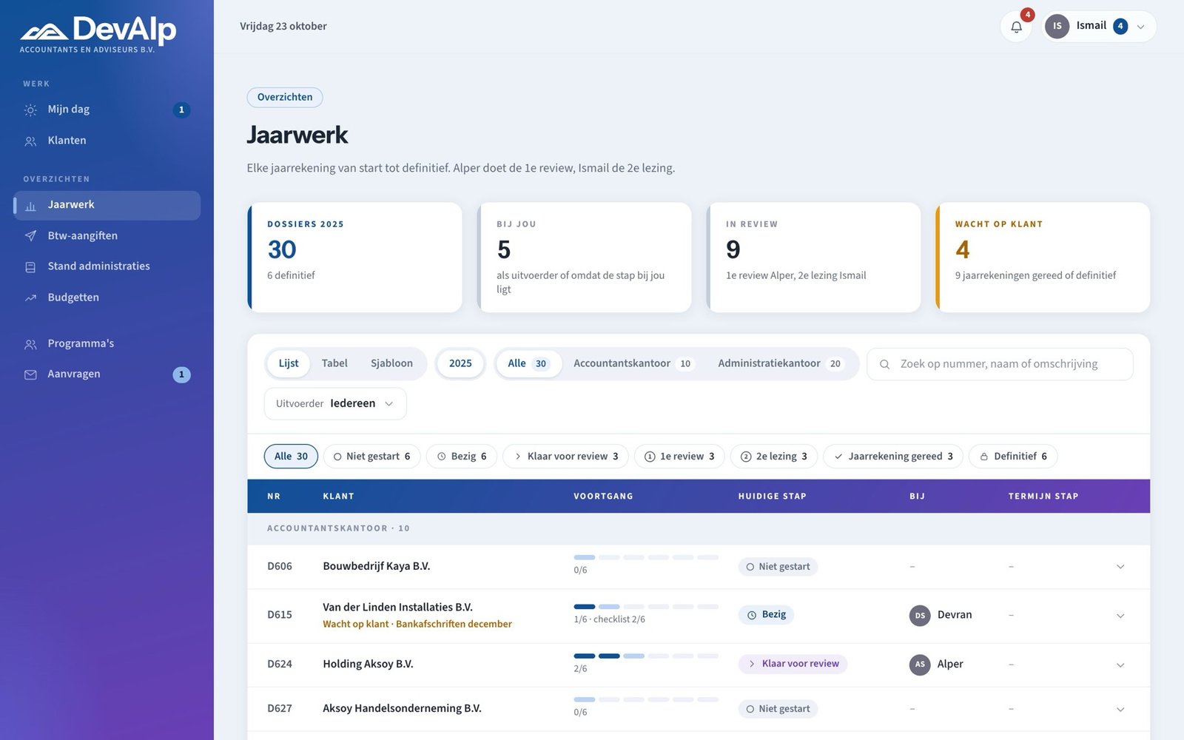Select the Administratiekantoor tab

point(780,363)
